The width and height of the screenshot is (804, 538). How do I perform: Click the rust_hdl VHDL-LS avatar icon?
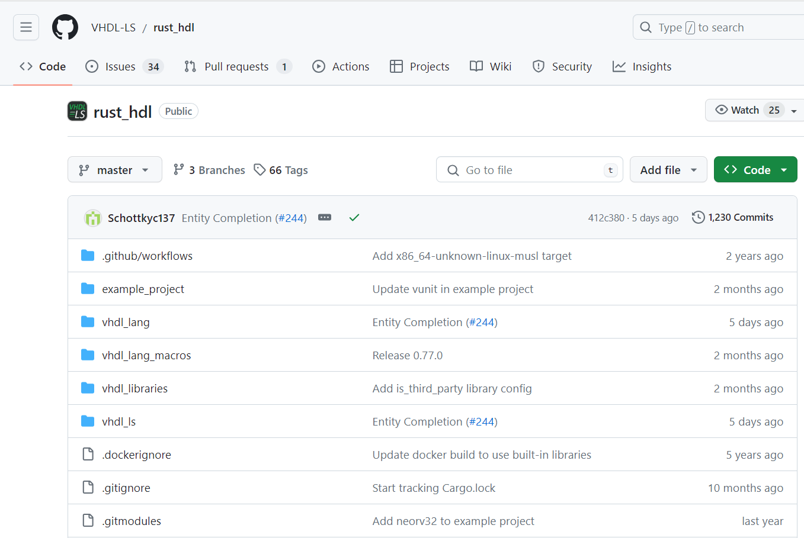click(77, 111)
